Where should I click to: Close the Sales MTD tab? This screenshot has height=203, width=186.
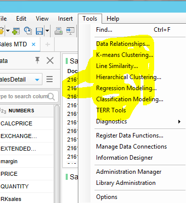tap(33, 44)
